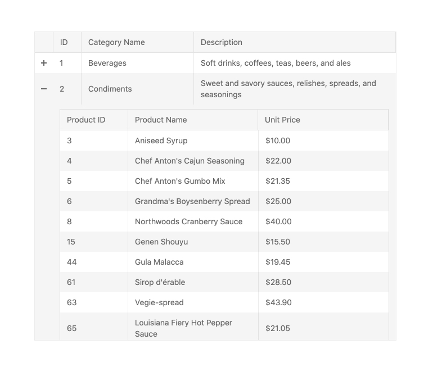Click the Description column header
Screen dimensions: 433x367
pyautogui.click(x=222, y=42)
